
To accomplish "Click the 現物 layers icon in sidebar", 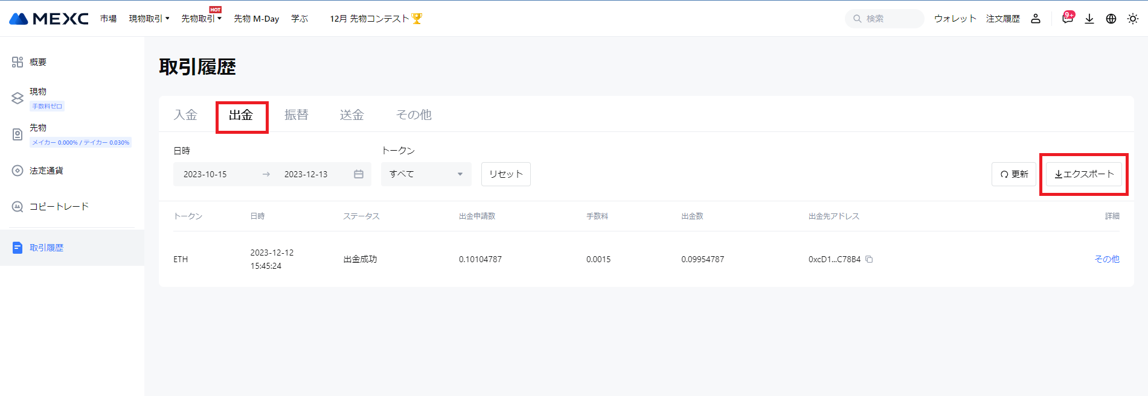I will pyautogui.click(x=18, y=98).
